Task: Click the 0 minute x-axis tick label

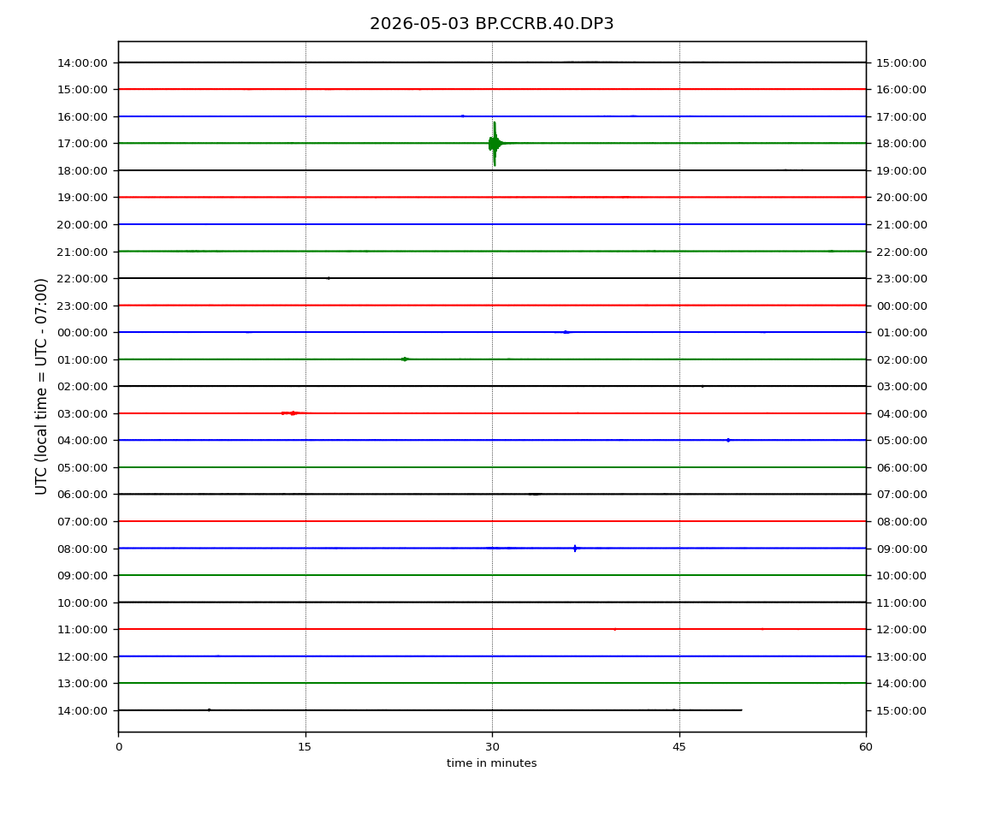Action: tap(119, 747)
